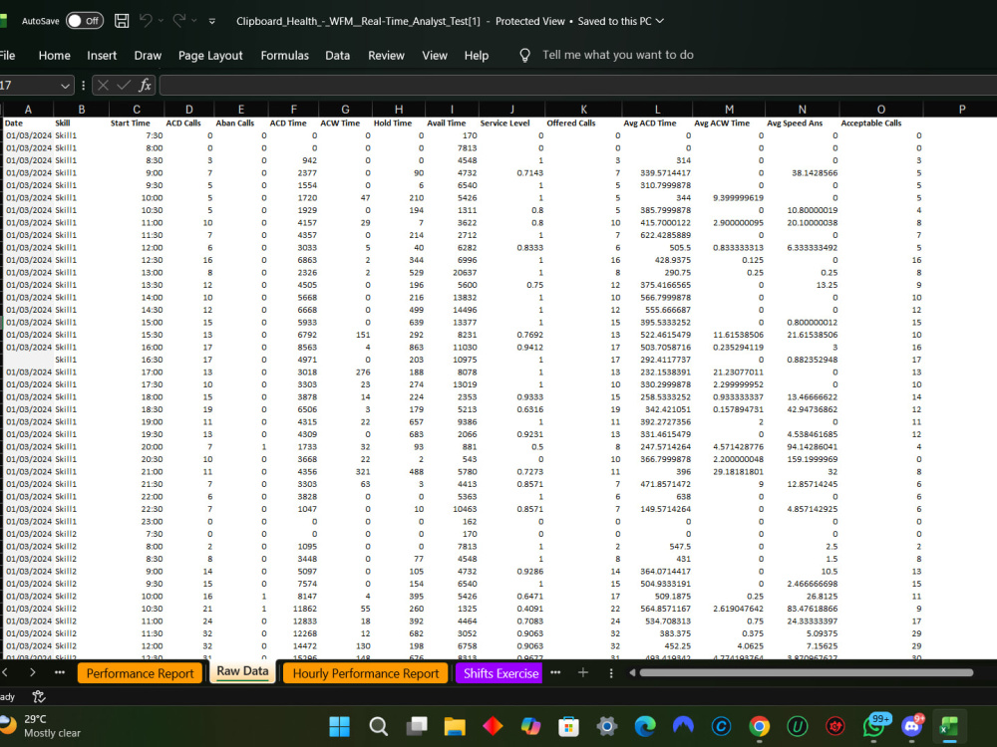
Task: Click the Enter checkmark formula bar icon
Action: click(124, 85)
